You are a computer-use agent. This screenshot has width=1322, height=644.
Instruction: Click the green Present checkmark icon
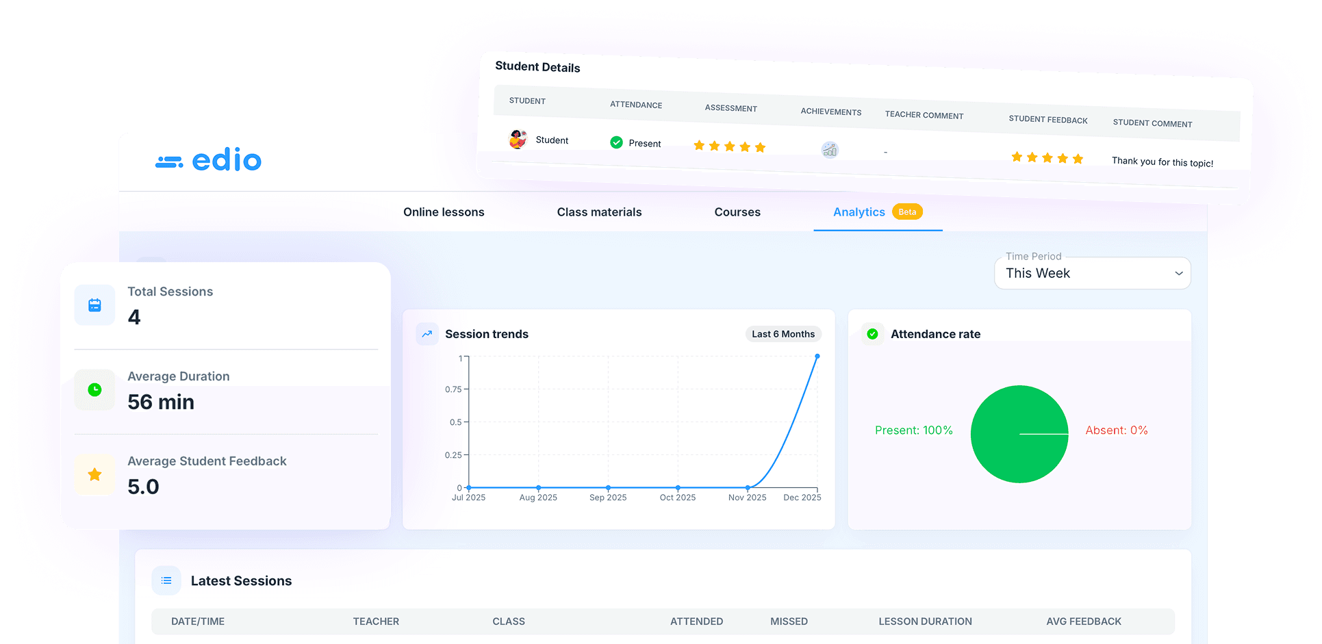tap(616, 142)
